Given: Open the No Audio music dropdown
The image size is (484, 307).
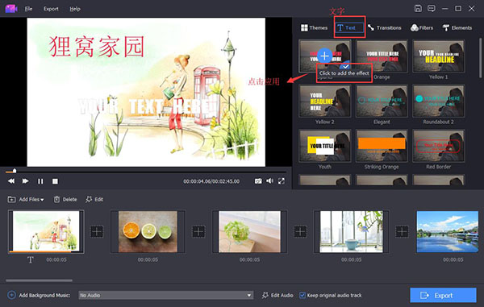Looking at the screenshot, I should point(165,295).
